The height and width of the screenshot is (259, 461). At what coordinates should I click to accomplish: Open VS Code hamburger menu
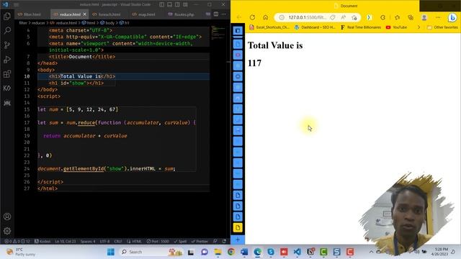[16, 5]
